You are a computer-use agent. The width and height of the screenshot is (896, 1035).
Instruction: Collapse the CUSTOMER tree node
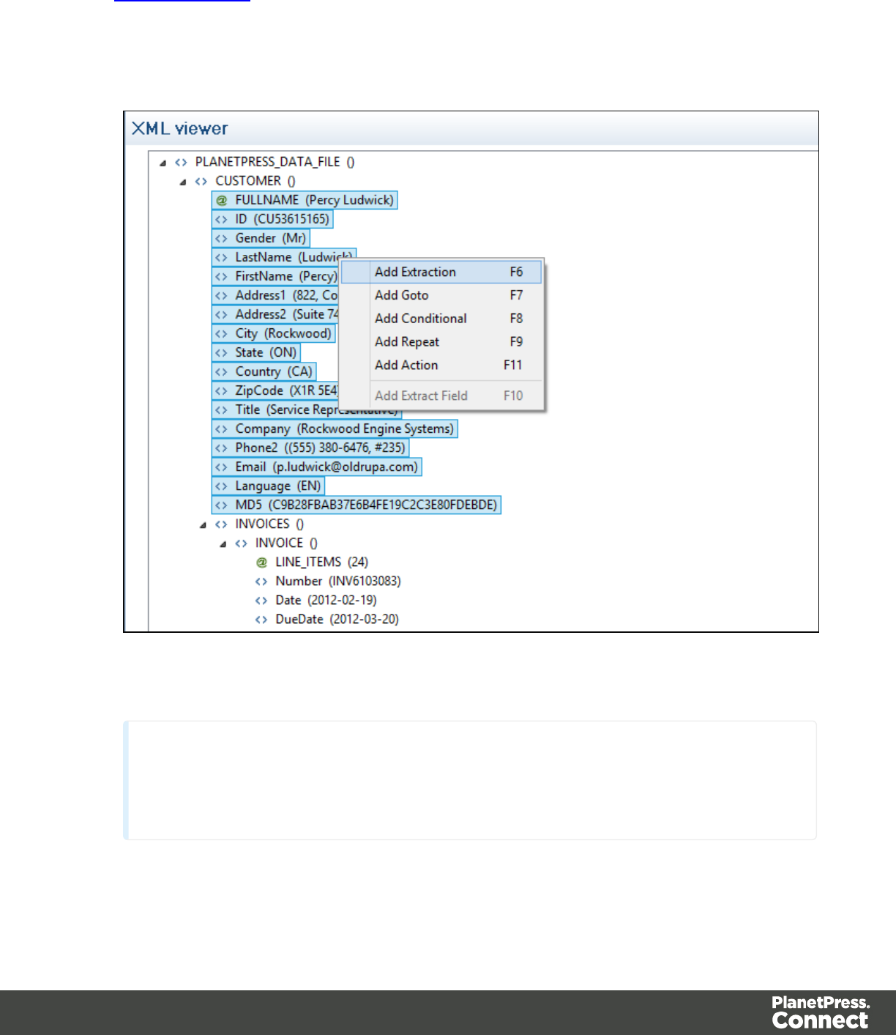pos(183,182)
